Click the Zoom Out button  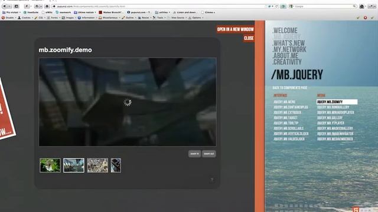pyautogui.click(x=209, y=154)
